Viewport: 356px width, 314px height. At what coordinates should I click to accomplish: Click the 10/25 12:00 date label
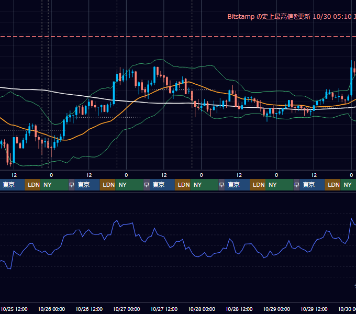tap(14, 309)
